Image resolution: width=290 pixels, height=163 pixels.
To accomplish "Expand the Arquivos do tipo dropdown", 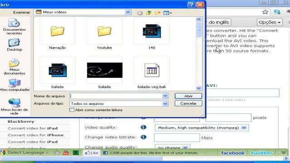I will [x=165, y=104].
